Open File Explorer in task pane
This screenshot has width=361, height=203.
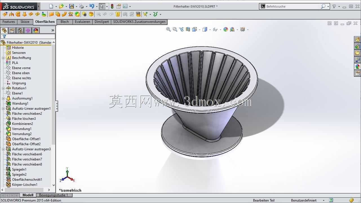coord(357,53)
